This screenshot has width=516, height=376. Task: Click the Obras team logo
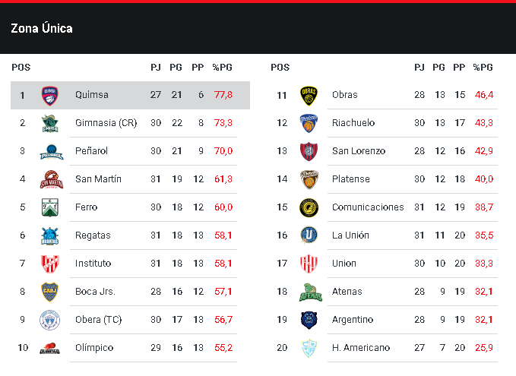tap(309, 95)
